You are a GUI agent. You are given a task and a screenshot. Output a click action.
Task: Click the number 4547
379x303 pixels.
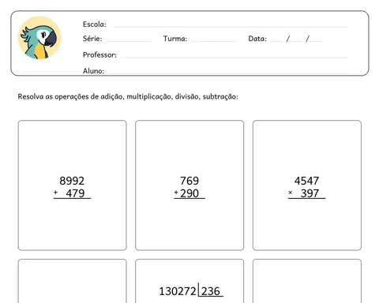point(306,181)
